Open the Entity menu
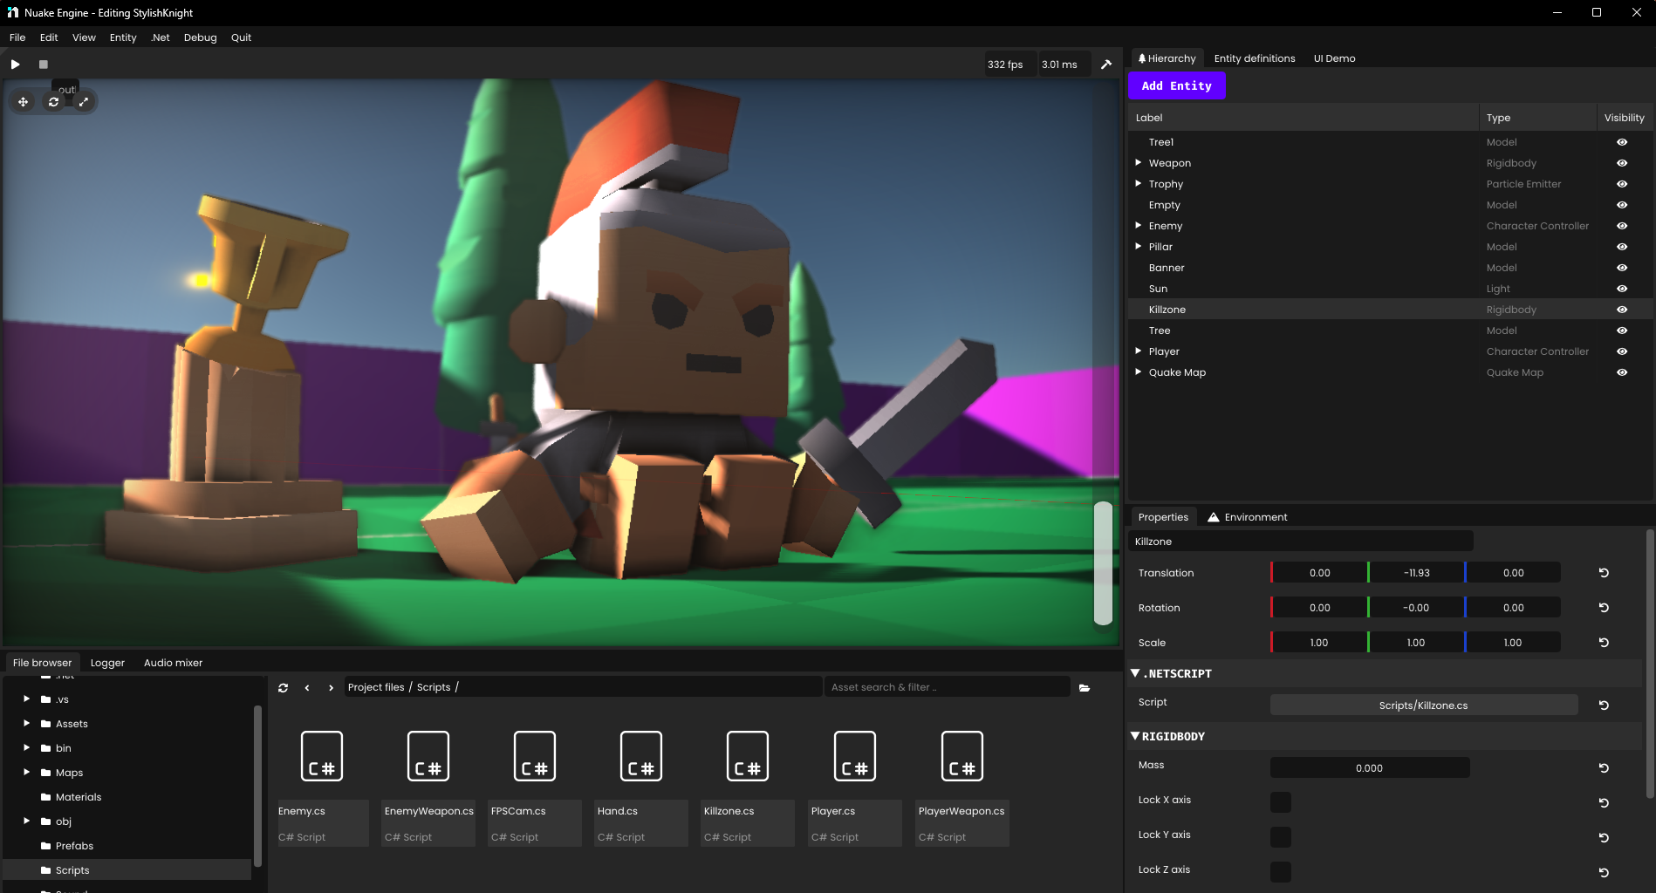This screenshot has width=1656, height=893. tap(123, 37)
